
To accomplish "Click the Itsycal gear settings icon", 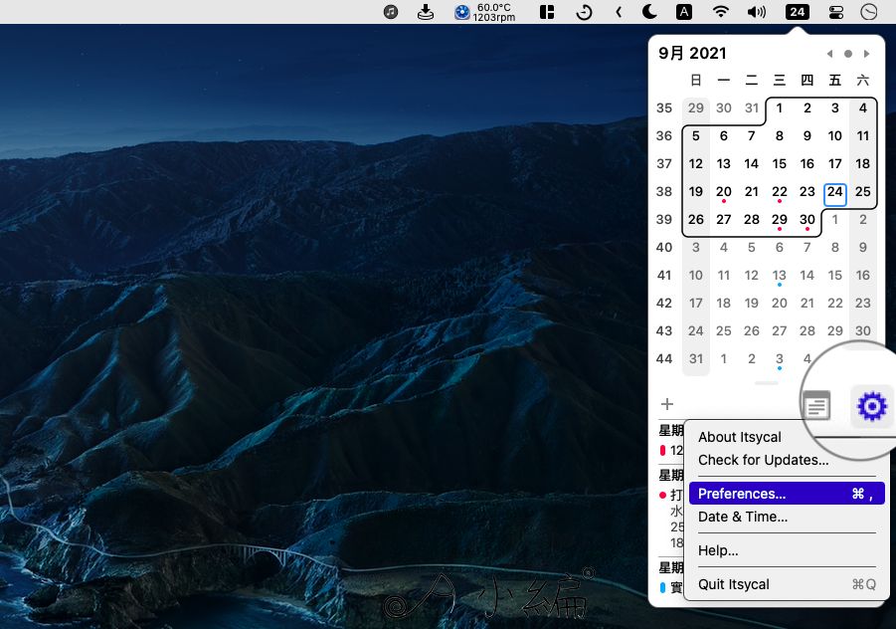I will click(872, 406).
